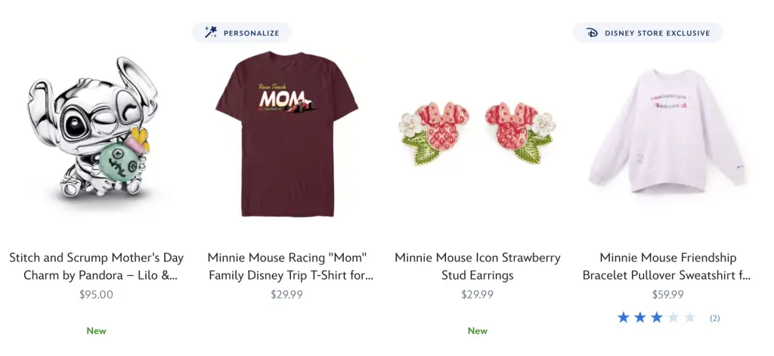This screenshot has height=356, width=774.
Task: Click the third rating star on sweatshirt
Action: click(657, 317)
